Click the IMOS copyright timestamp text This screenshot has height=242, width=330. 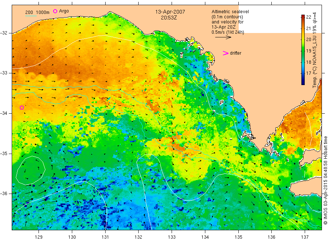point(325,180)
